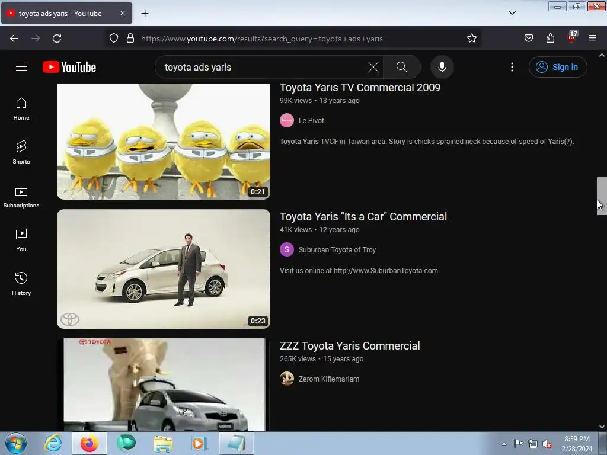Go to Home in sidebar

(21, 109)
